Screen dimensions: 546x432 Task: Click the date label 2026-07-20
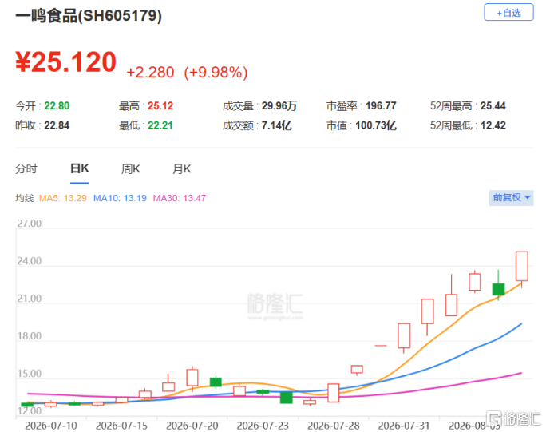click(192, 426)
